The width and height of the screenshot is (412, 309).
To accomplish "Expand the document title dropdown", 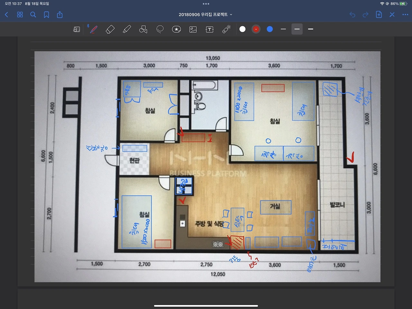I will point(205,14).
